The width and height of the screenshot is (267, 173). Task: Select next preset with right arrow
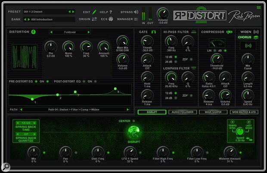coord(73,12)
